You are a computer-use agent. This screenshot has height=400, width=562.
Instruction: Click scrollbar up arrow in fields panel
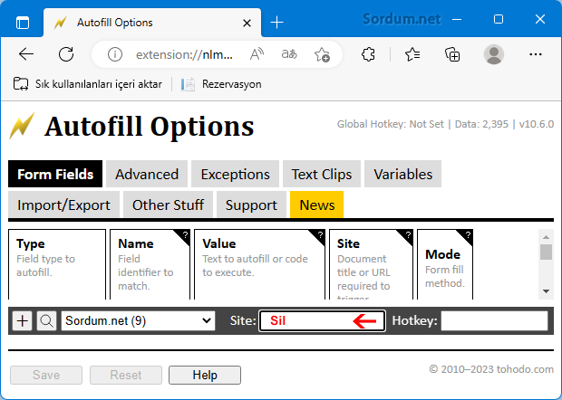click(546, 237)
